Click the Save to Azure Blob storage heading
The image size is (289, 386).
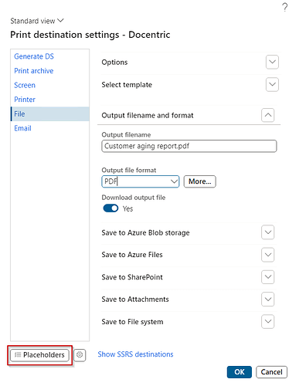click(x=145, y=232)
